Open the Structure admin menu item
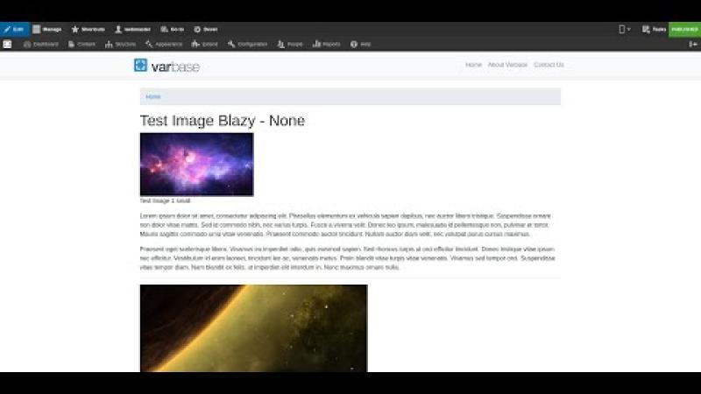 [x=120, y=45]
